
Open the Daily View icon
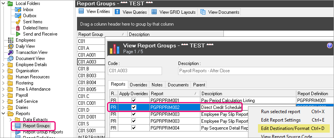point(11,46)
